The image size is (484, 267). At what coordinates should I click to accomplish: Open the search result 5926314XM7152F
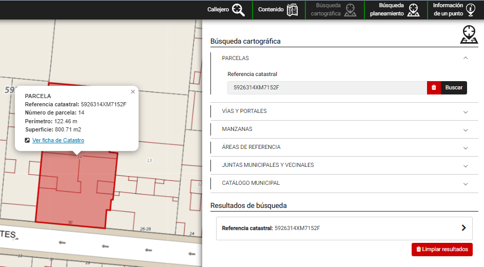click(x=344, y=228)
